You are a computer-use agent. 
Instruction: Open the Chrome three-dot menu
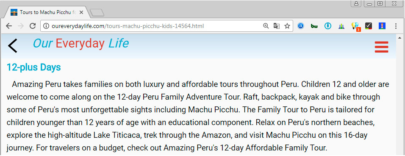(396, 26)
